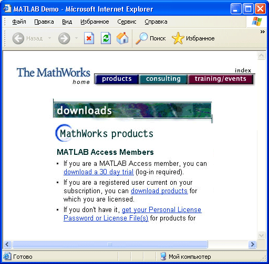Viewport: 269px width, 264px height.
Task: Follow the 'download products' link
Action: point(159,191)
